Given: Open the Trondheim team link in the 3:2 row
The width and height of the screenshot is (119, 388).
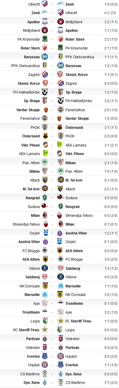Looking at the screenshot, I should [x=31, y=312].
